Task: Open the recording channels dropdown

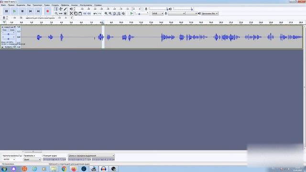Action: click(191, 13)
